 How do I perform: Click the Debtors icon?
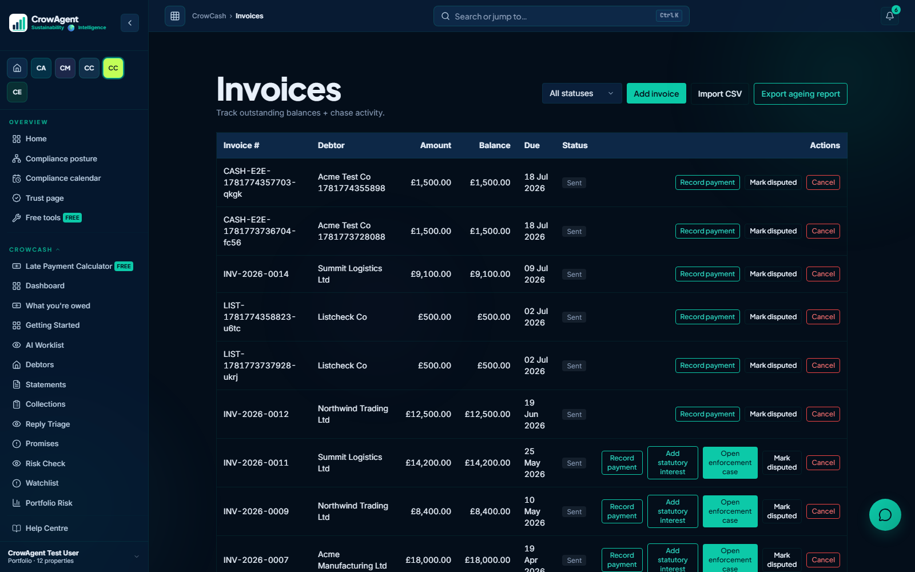click(x=17, y=365)
